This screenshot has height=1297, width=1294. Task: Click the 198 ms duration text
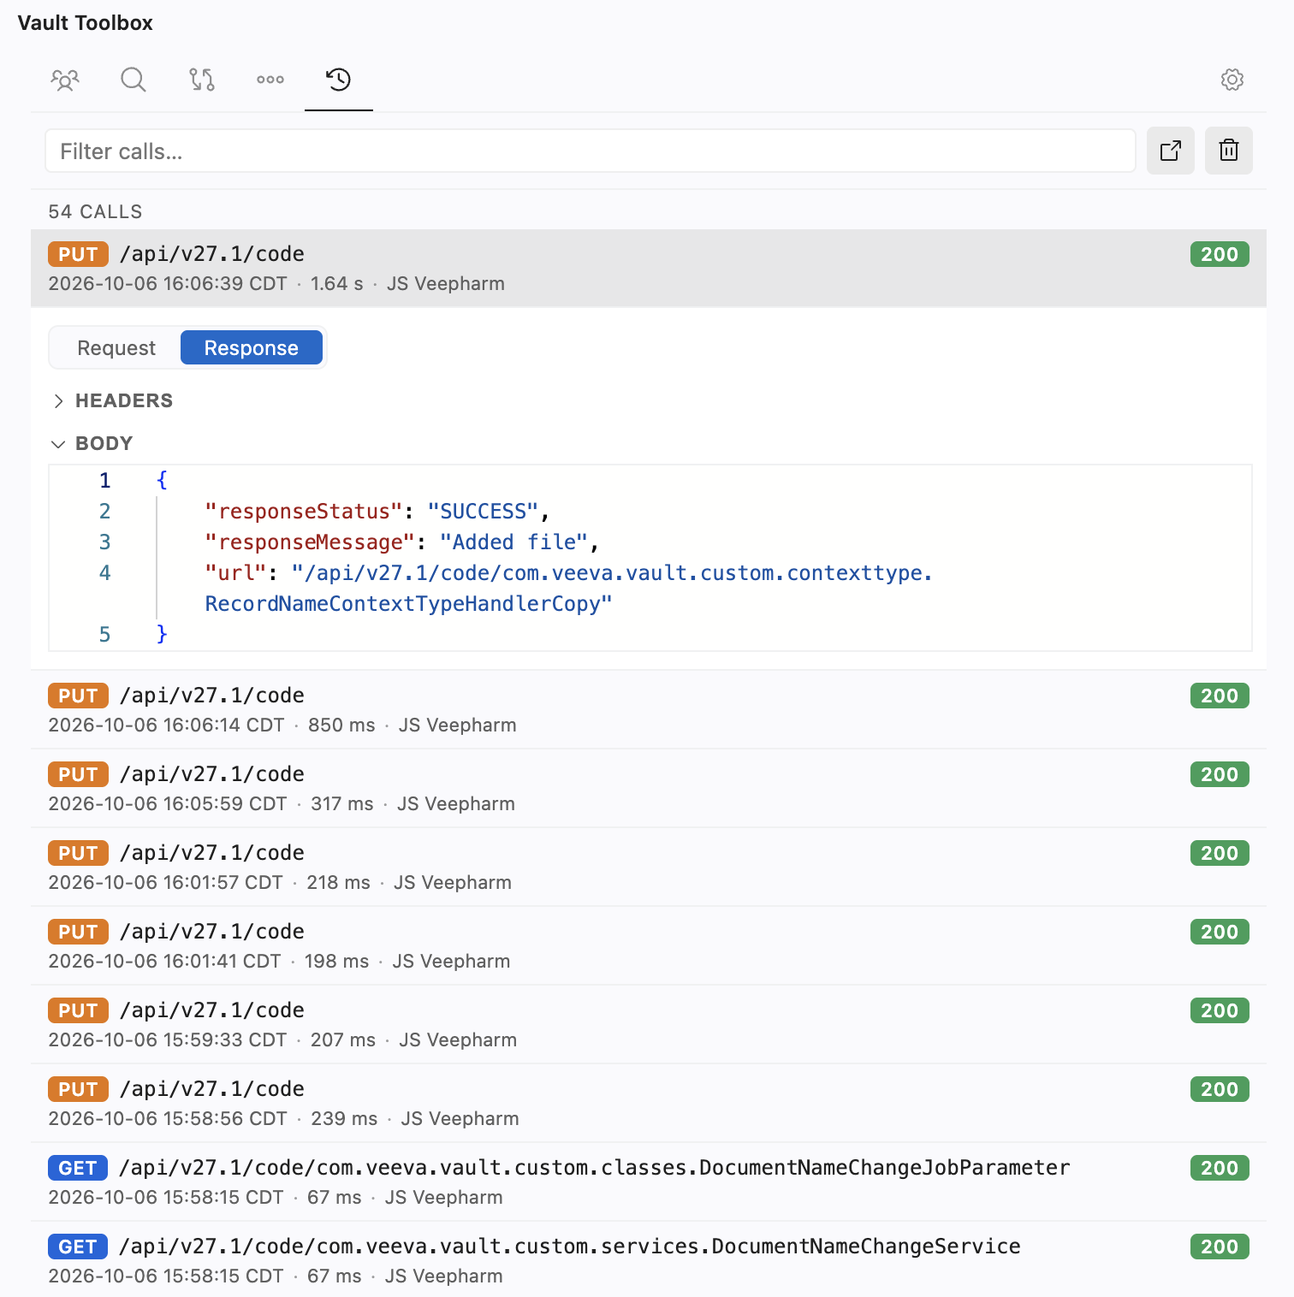pos(336,962)
